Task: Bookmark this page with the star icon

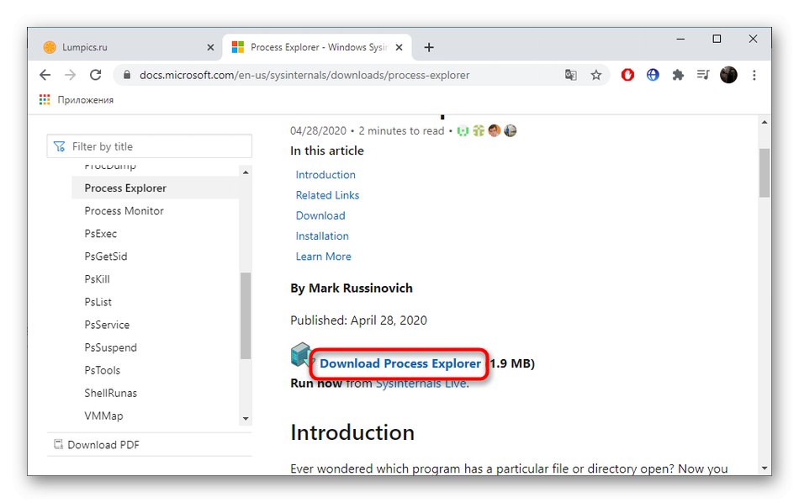Action: click(x=595, y=75)
